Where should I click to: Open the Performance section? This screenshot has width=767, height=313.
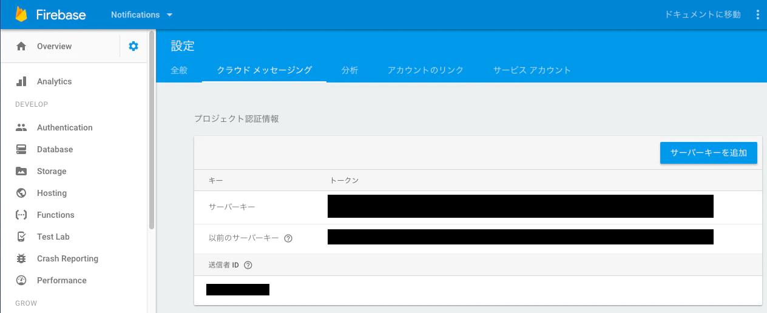click(x=61, y=280)
